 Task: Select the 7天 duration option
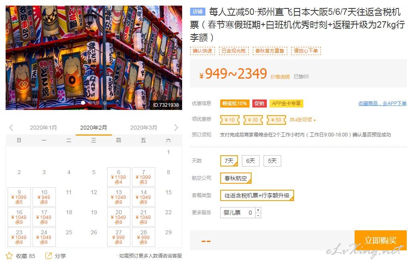point(229,161)
